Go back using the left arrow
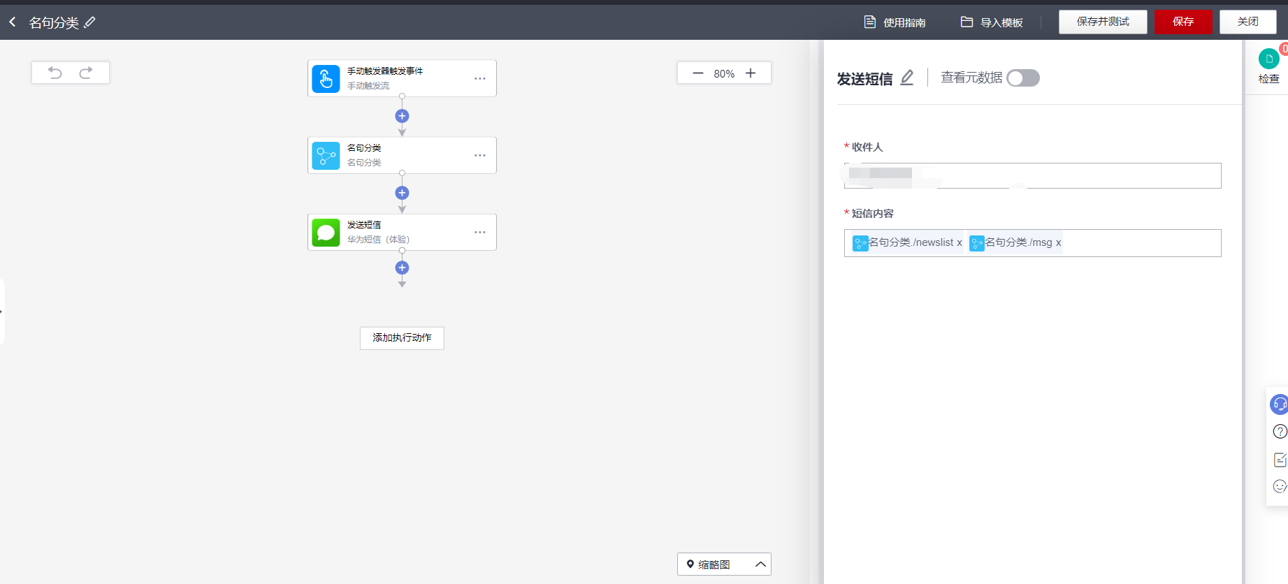Screen dimensions: 1288x584 [13, 22]
